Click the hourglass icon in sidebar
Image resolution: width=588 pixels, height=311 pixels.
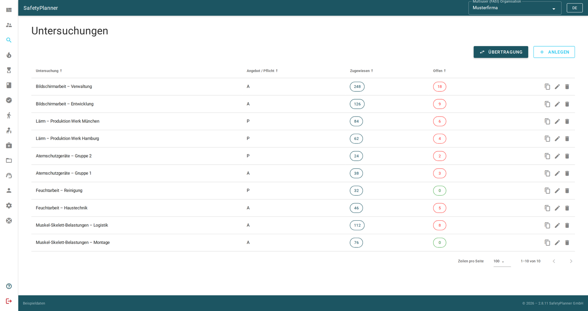point(9,70)
